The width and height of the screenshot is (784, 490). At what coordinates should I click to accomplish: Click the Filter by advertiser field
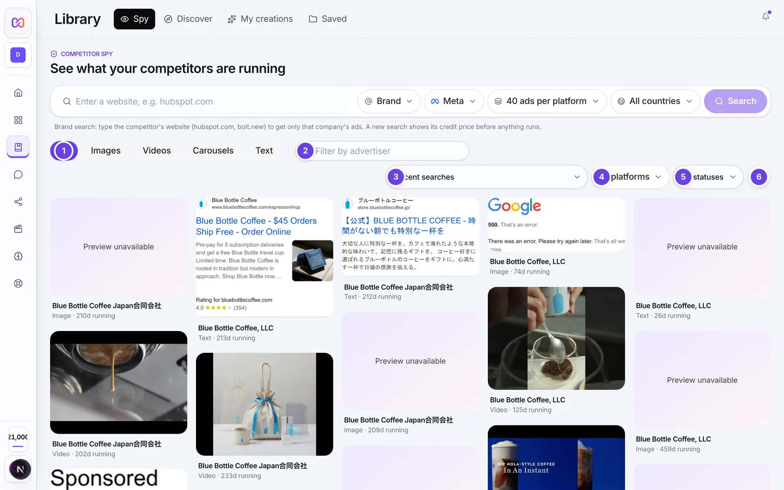coord(382,151)
